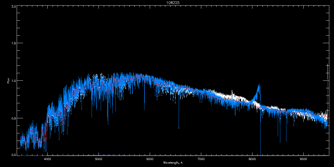This screenshot has width=334, height=167.
Task: Select the narrow absorption line bottom near 5890
Action: tap(144, 109)
